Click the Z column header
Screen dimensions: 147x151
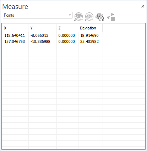click(67, 28)
